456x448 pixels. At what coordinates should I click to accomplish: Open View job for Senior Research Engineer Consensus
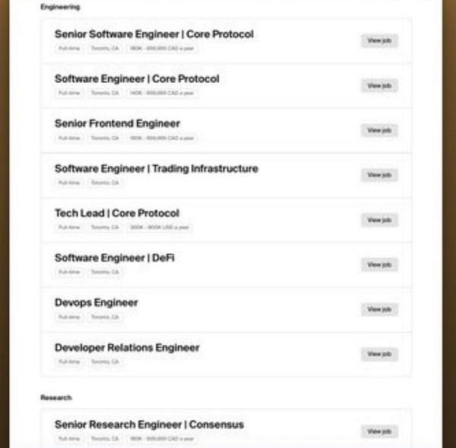tap(378, 431)
